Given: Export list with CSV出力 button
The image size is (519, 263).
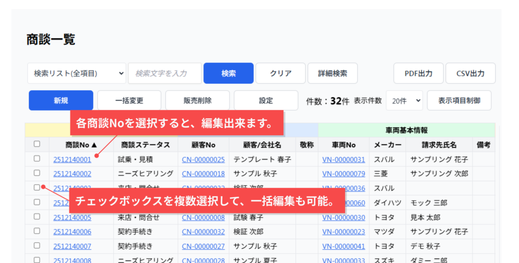Looking at the screenshot, I should (x=470, y=73).
